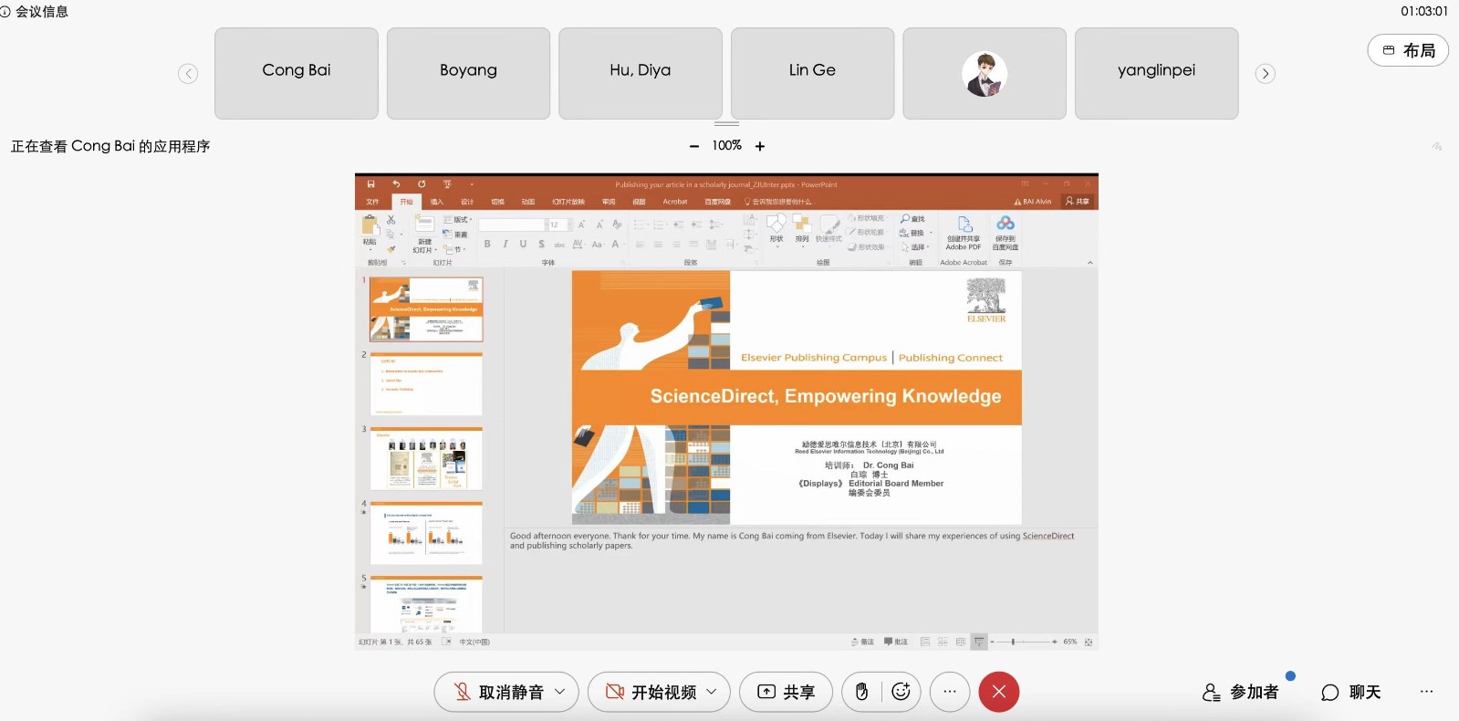Toggle the 参加者 participants panel
This screenshot has width=1459, height=721.
click(x=1241, y=692)
